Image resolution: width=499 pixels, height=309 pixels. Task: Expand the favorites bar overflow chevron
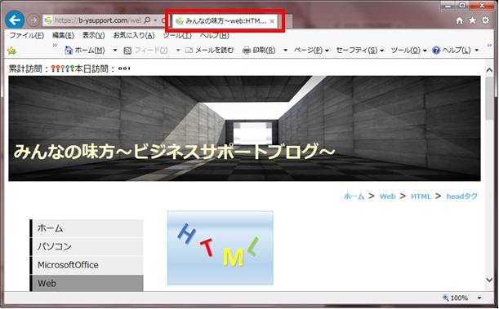click(x=55, y=45)
